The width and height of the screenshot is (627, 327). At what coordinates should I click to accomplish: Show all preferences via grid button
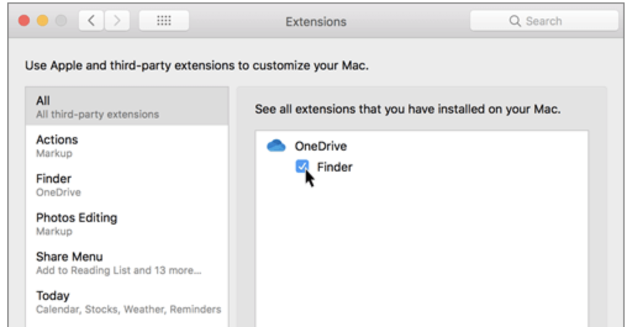(164, 21)
